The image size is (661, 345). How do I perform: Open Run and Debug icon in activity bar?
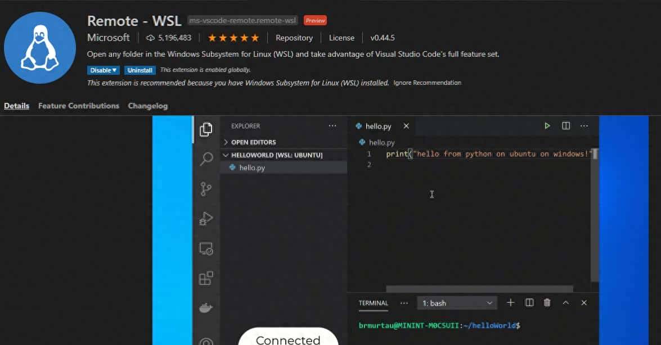click(206, 219)
